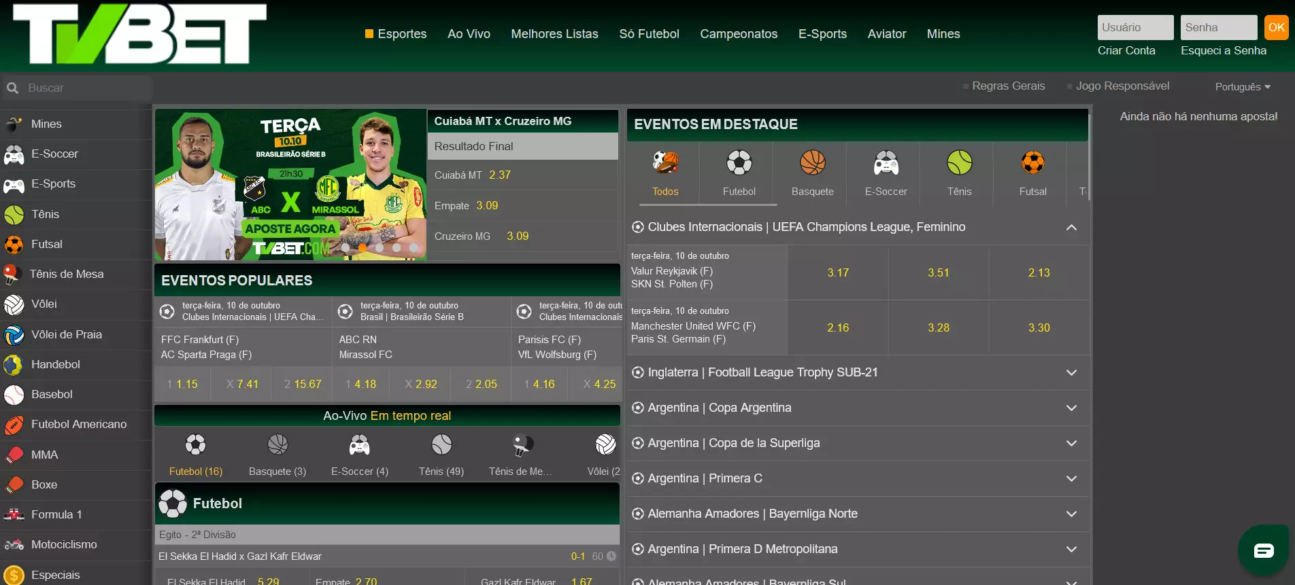Viewport: 1295px width, 585px height.
Task: Select odds 15.67 for AC Sparta Praga
Action: point(302,385)
